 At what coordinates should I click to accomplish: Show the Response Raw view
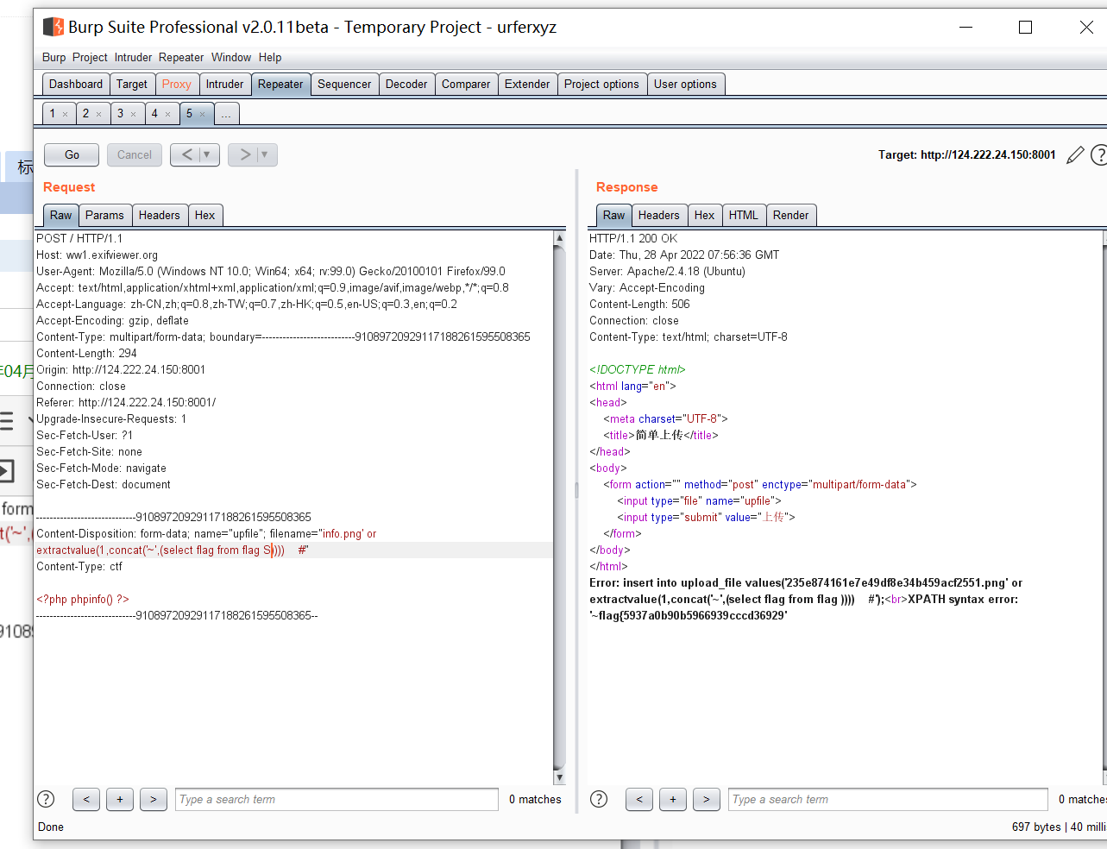pyautogui.click(x=614, y=215)
